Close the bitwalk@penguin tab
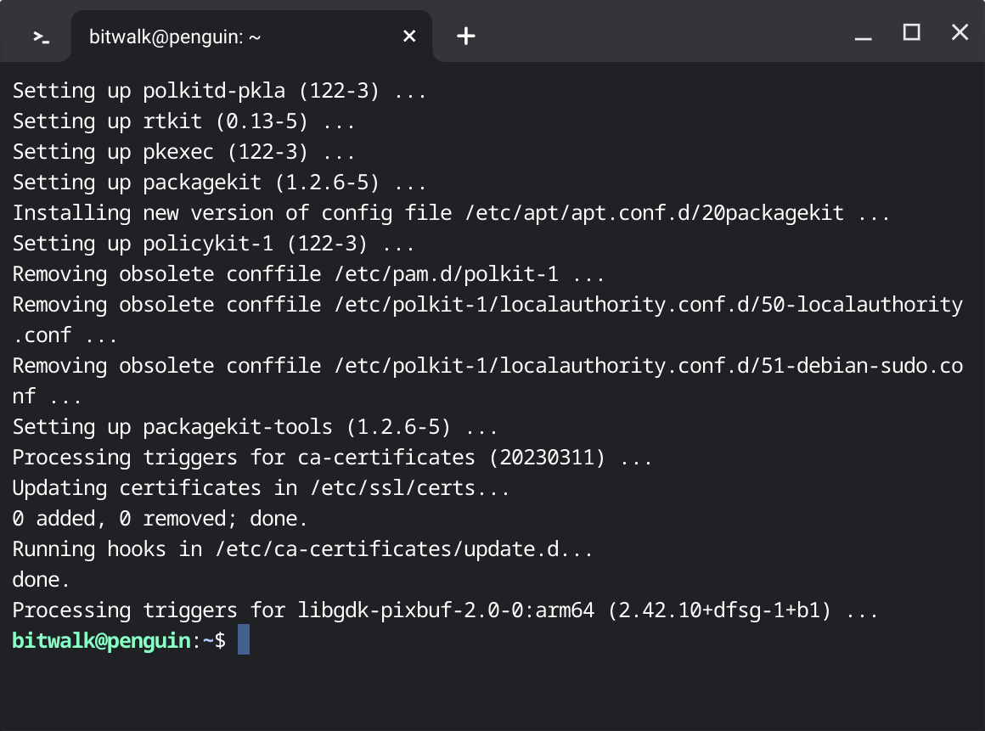 click(x=409, y=37)
